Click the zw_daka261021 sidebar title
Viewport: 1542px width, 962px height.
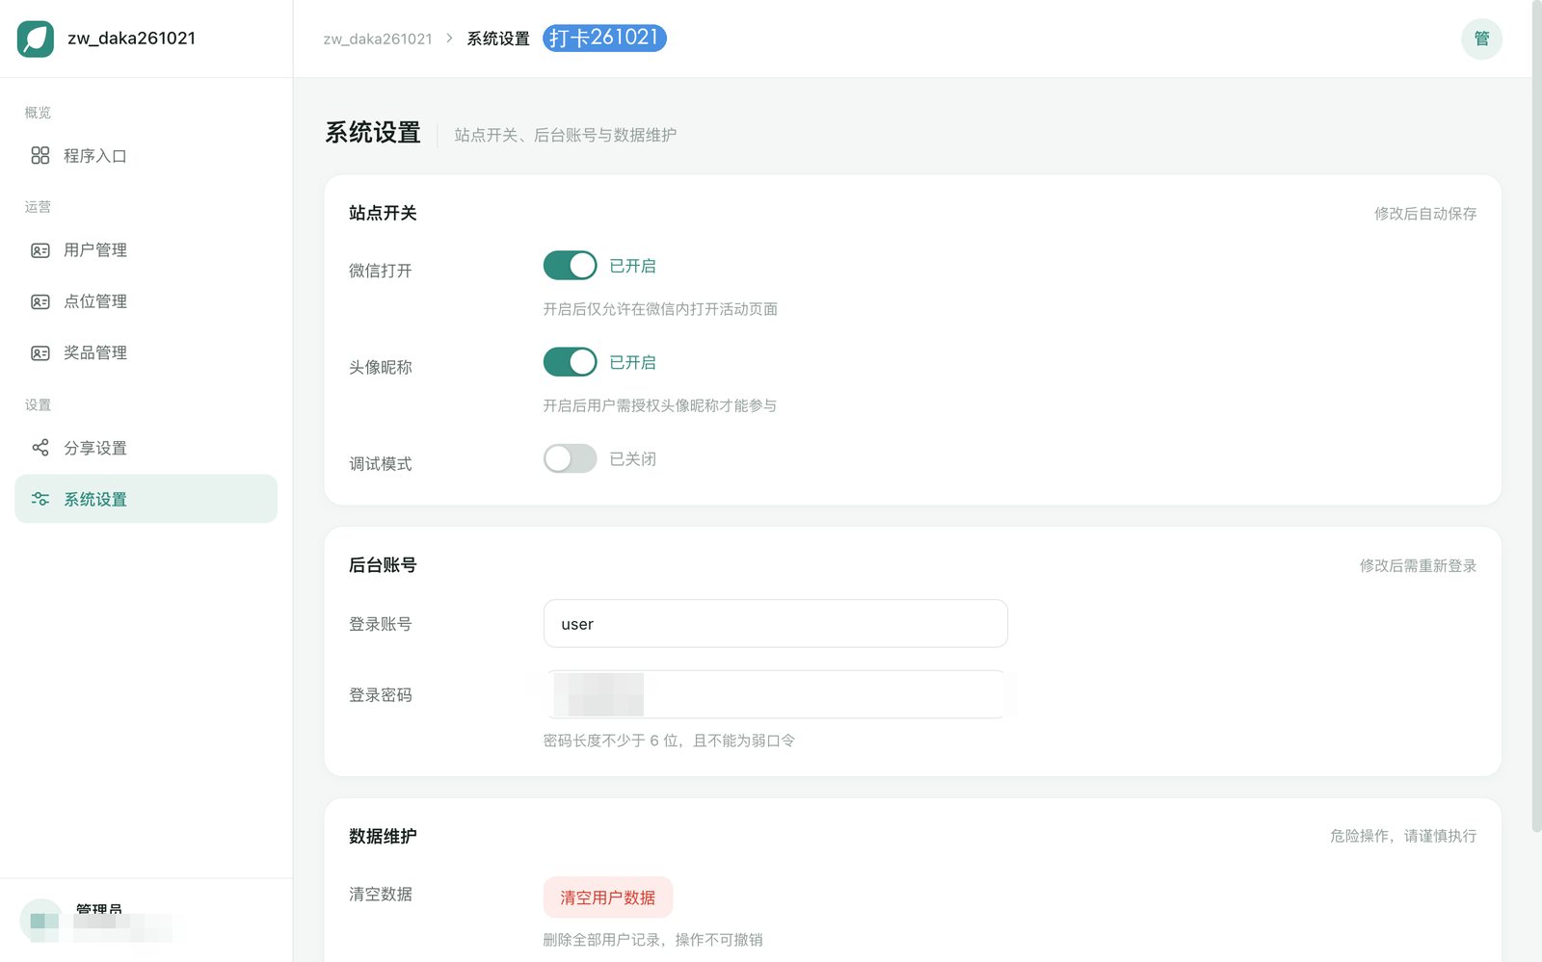[x=131, y=39]
